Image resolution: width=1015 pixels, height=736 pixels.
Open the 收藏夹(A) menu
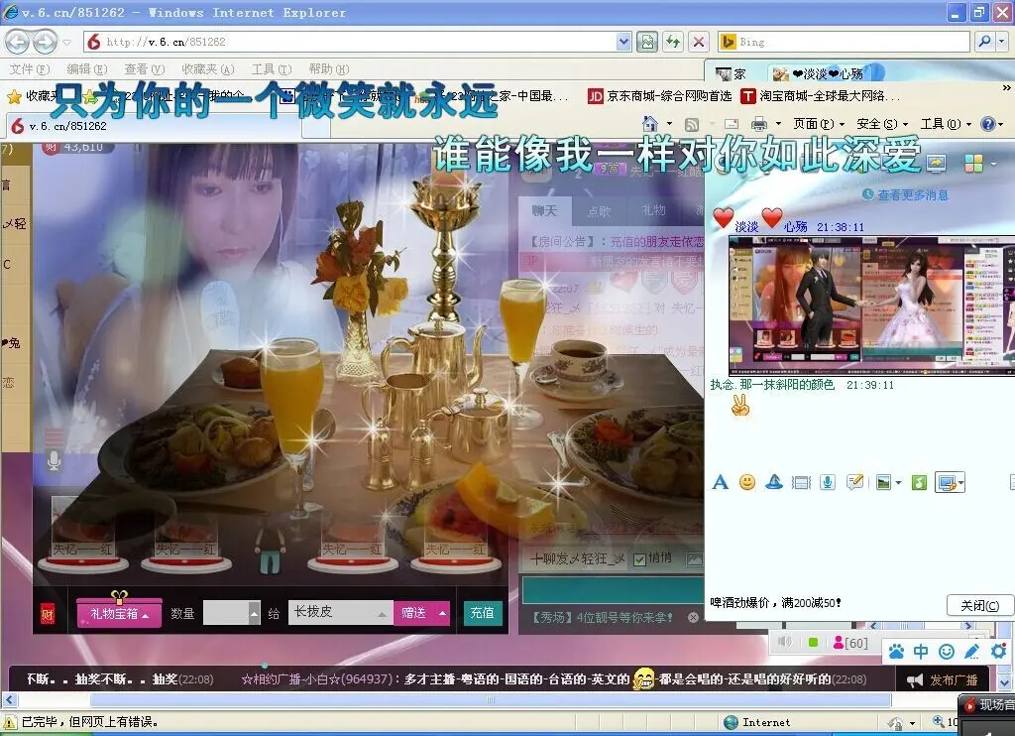coord(208,69)
